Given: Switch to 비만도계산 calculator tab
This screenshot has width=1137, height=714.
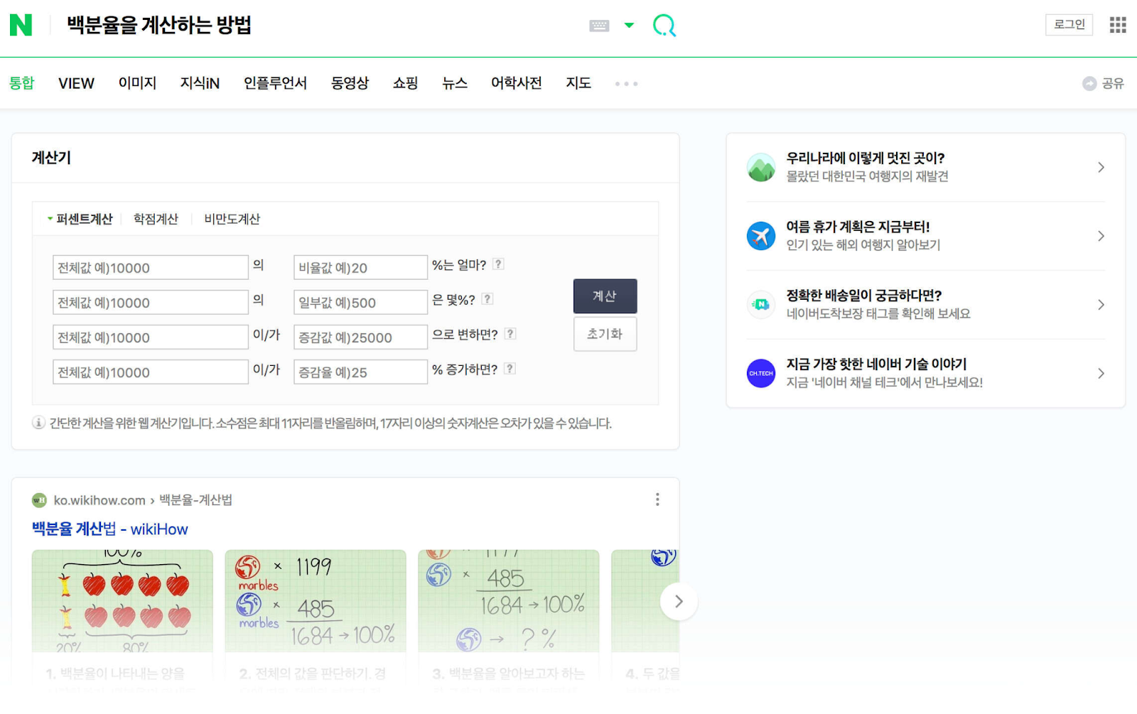Looking at the screenshot, I should pyautogui.click(x=232, y=219).
